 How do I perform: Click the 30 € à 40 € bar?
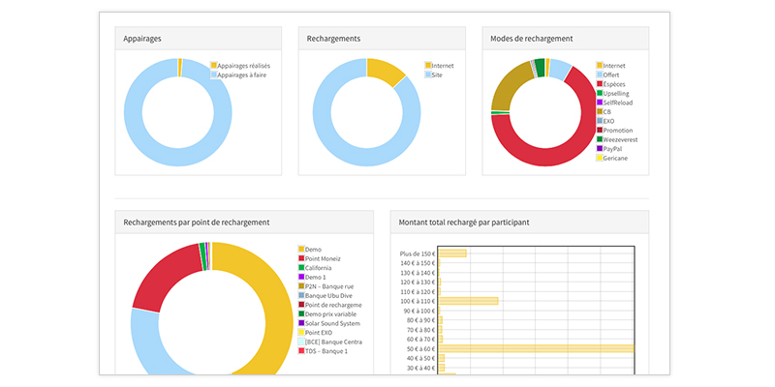[x=442, y=368]
